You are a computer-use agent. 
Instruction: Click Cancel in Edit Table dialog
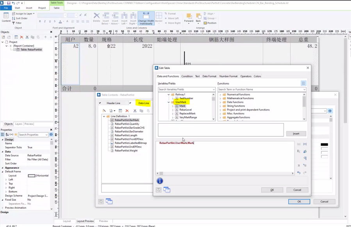(297, 190)
